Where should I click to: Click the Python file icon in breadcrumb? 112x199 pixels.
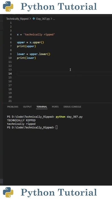34,19
